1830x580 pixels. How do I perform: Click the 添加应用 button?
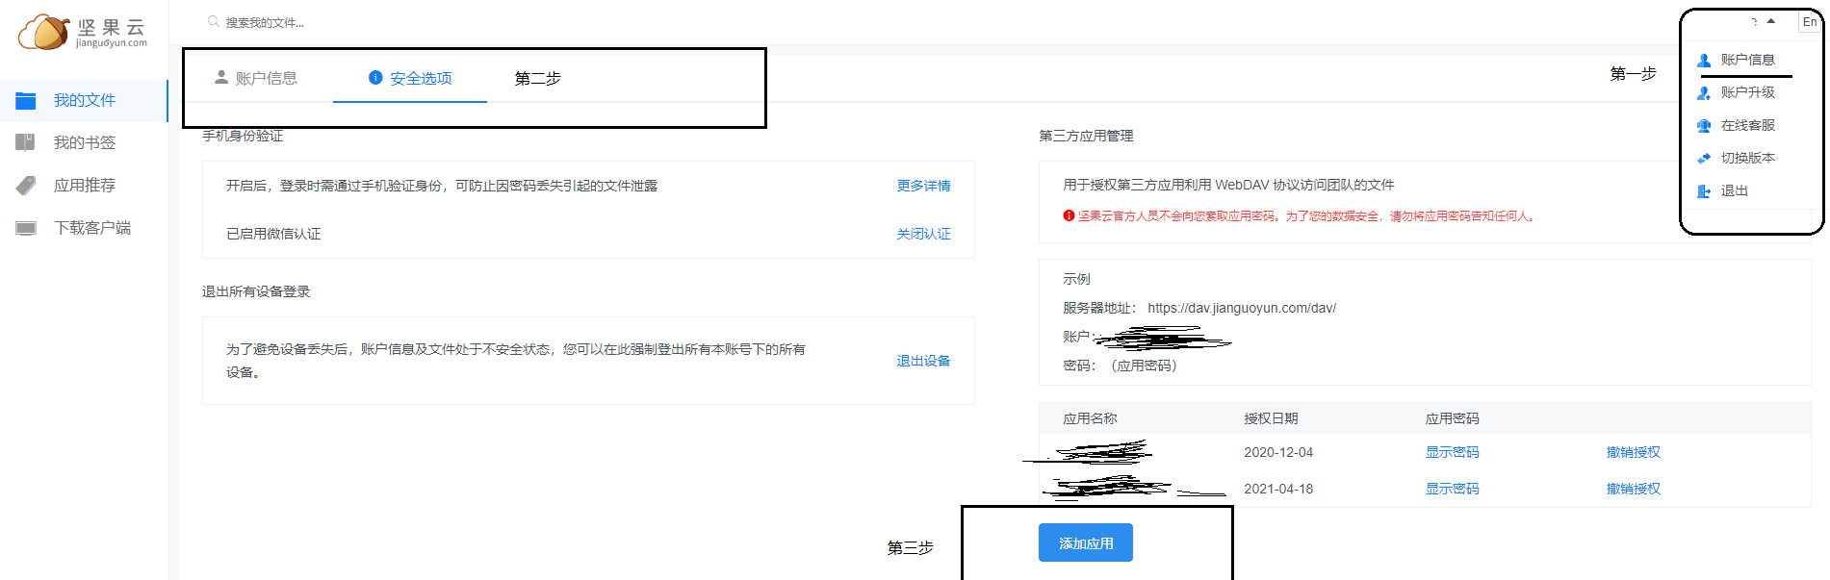(1085, 542)
